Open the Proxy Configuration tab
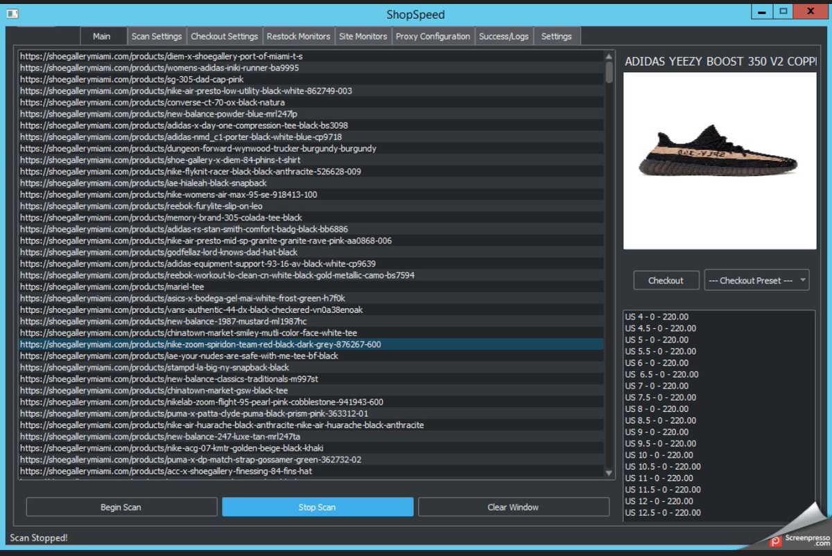The width and height of the screenshot is (832, 556). [x=433, y=36]
